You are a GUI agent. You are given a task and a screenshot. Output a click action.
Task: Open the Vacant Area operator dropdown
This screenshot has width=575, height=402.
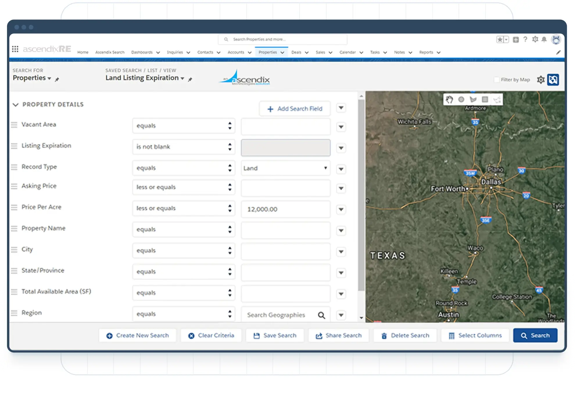pyautogui.click(x=184, y=126)
